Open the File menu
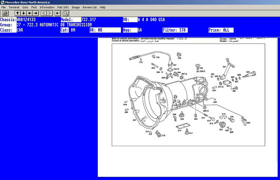280x180 pixels. pyautogui.click(x=4, y=7)
